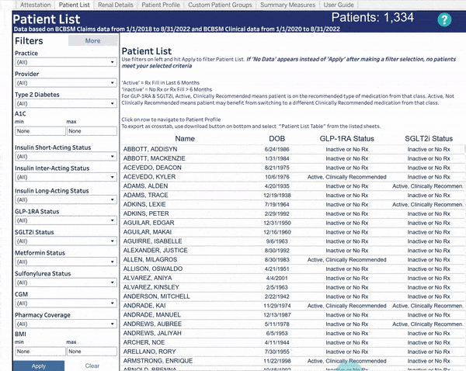Click ANDREWS, AUBREE name
This screenshot has height=371, width=466.
[152, 324]
